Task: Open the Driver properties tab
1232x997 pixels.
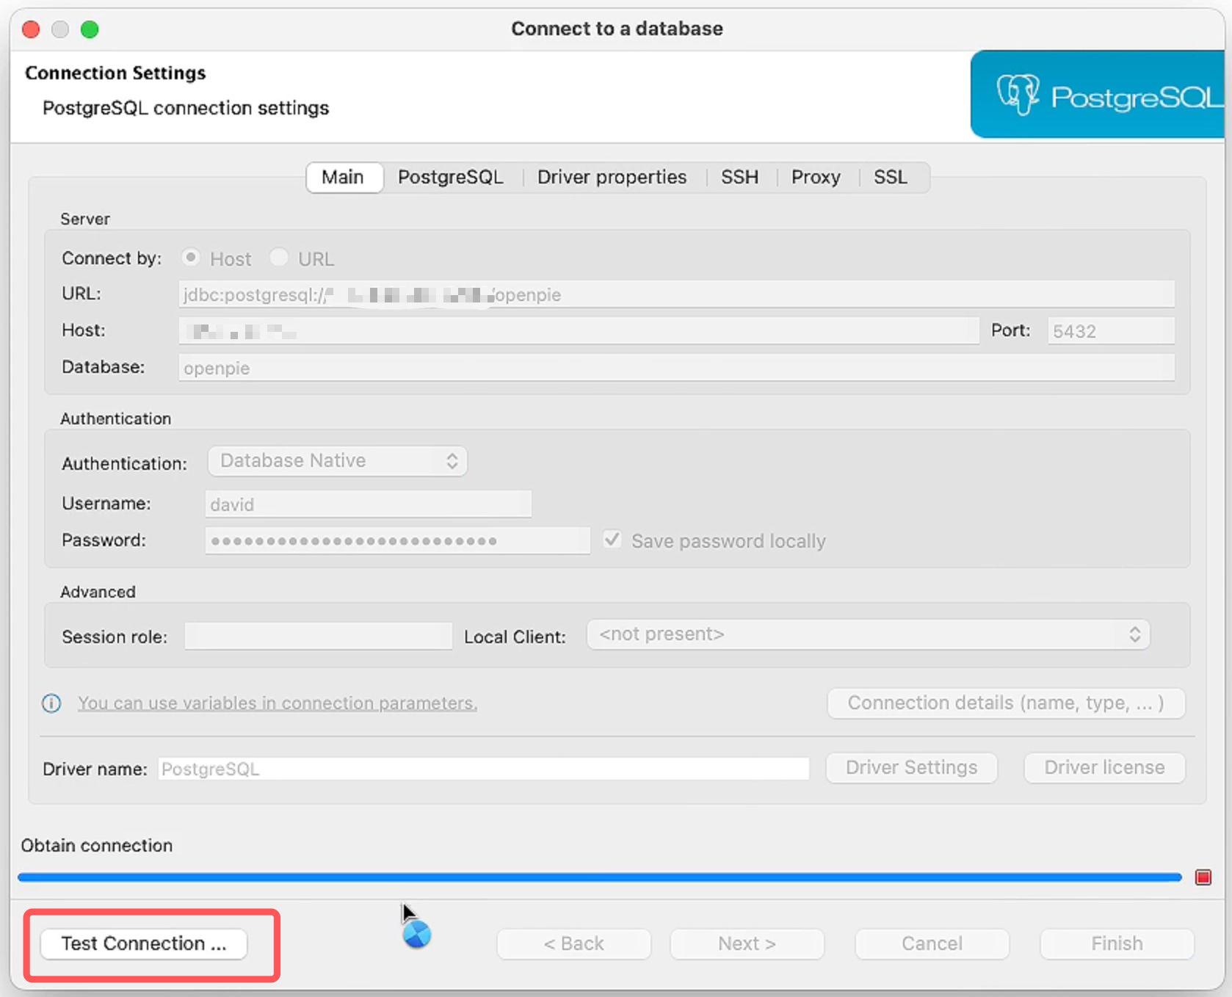Action: point(612,178)
